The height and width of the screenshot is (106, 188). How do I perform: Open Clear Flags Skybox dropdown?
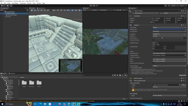pos(169,27)
